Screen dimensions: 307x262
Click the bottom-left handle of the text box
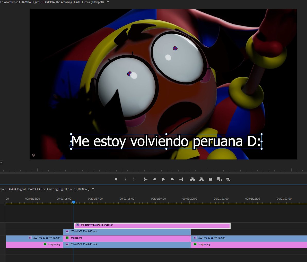[x=71, y=149]
